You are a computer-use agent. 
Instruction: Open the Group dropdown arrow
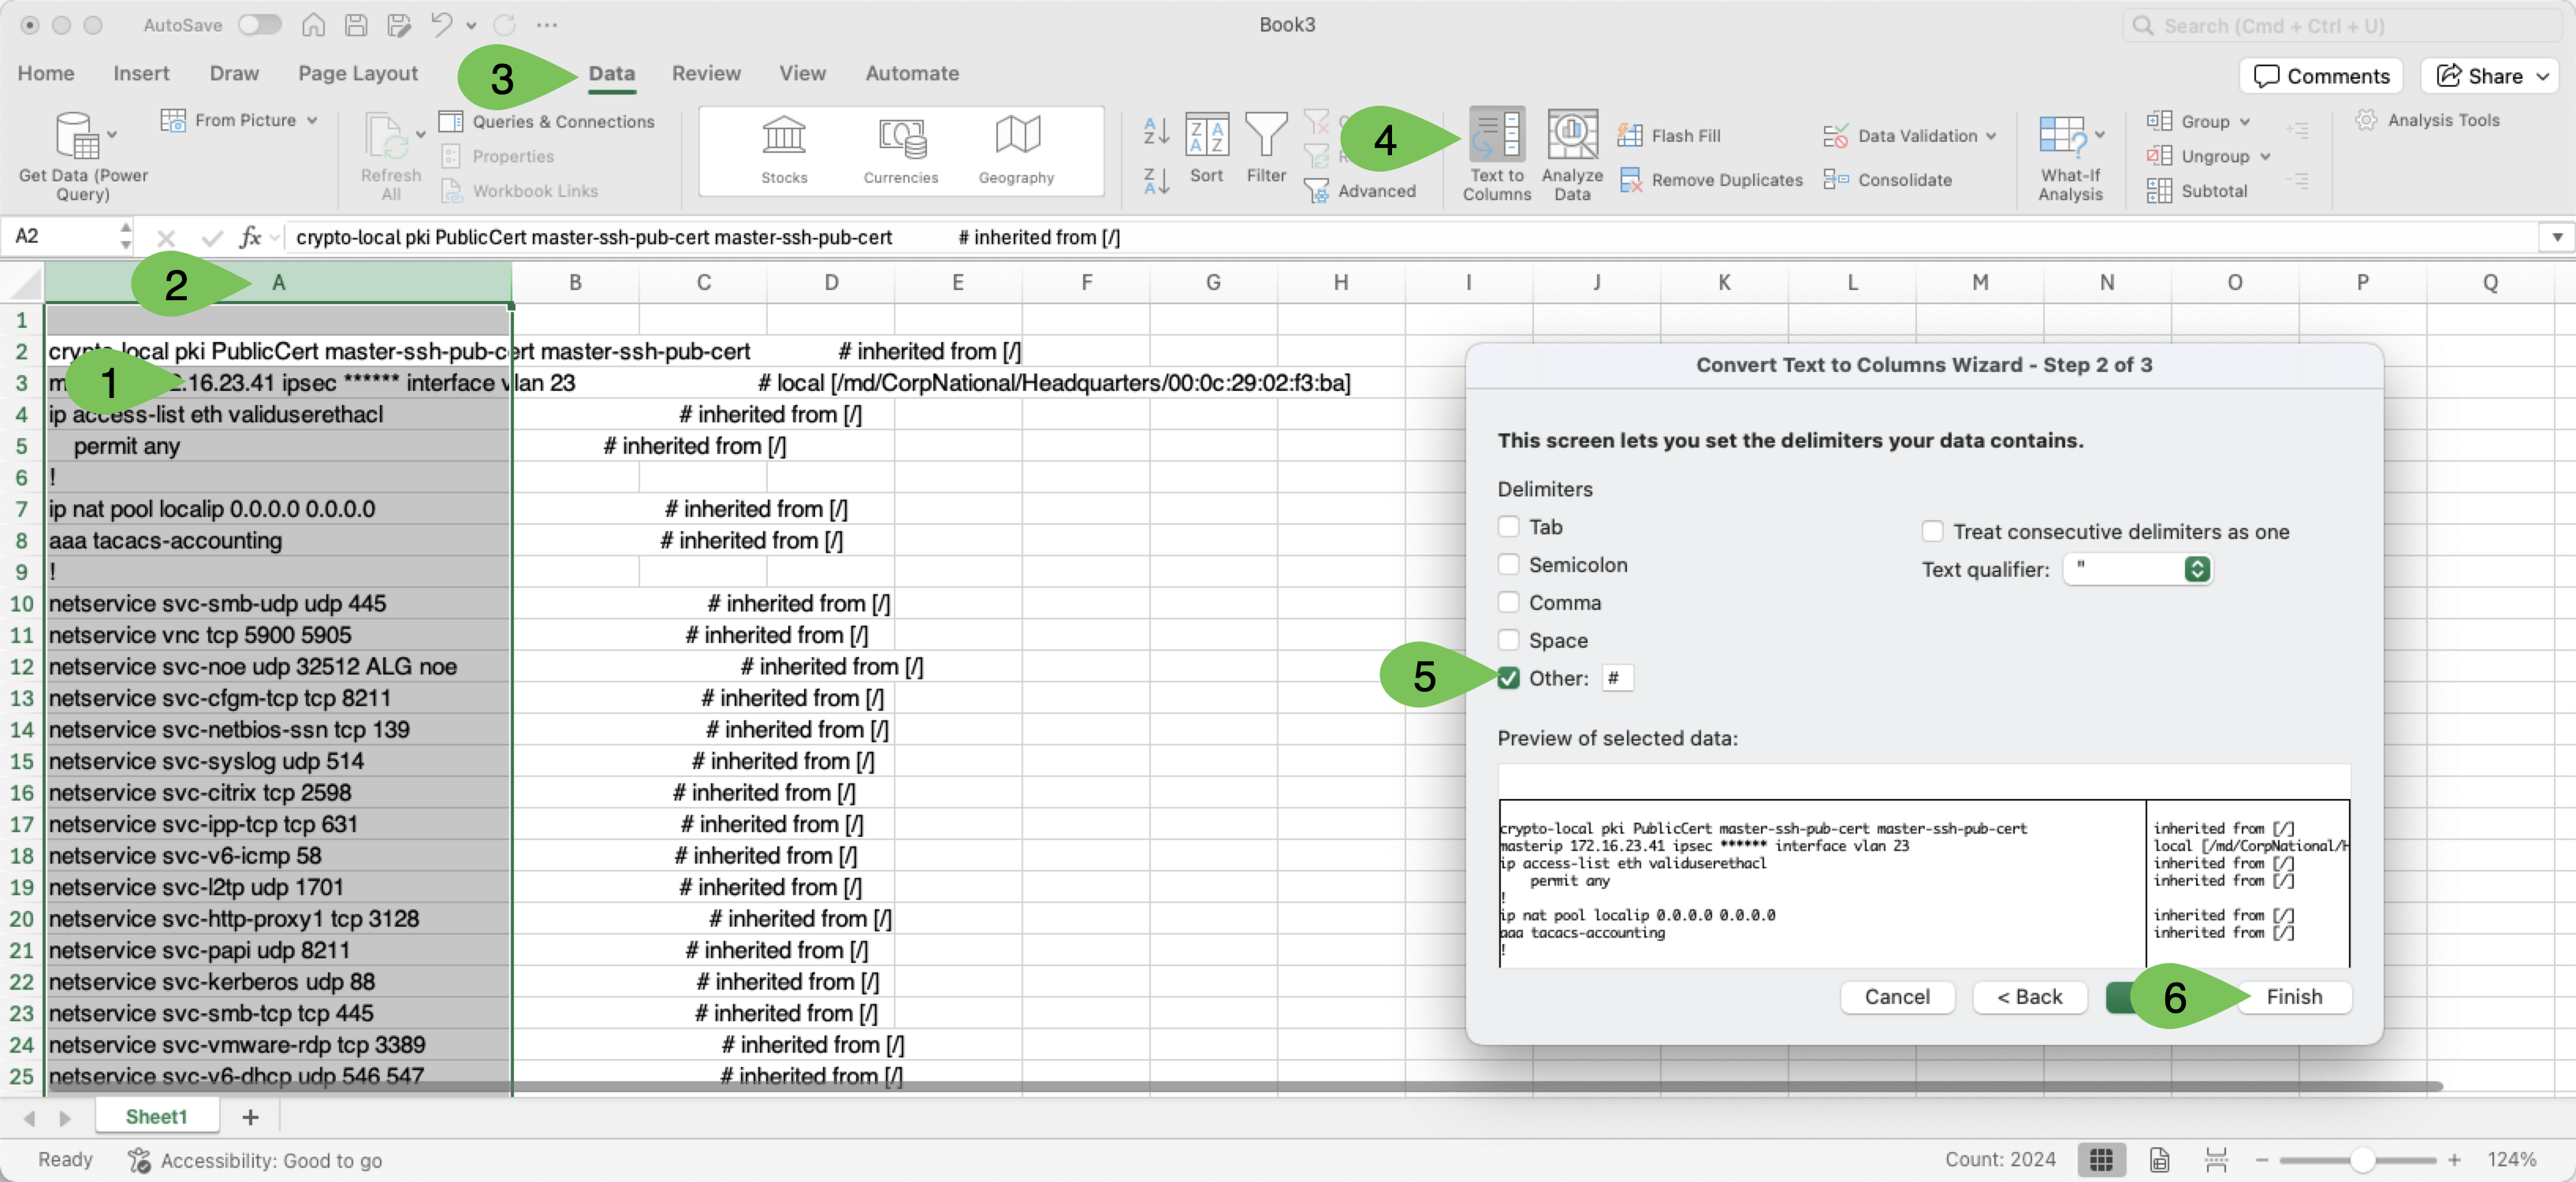pyautogui.click(x=2245, y=121)
